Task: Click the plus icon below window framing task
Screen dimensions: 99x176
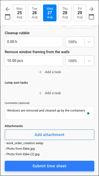Action: pyautogui.click(x=40, y=72)
